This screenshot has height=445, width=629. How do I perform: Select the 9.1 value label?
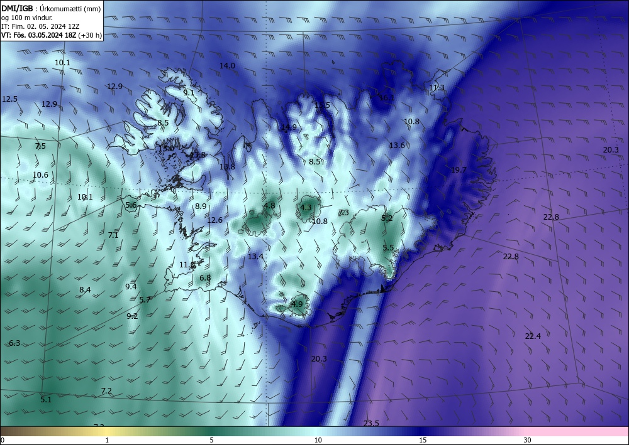[189, 93]
